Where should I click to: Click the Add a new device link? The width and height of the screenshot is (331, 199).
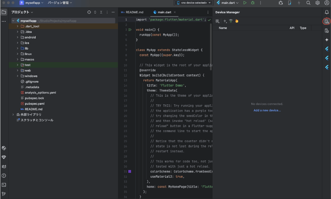tap(267, 110)
